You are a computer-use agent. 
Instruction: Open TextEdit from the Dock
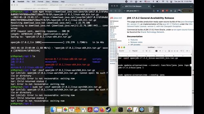135,110
